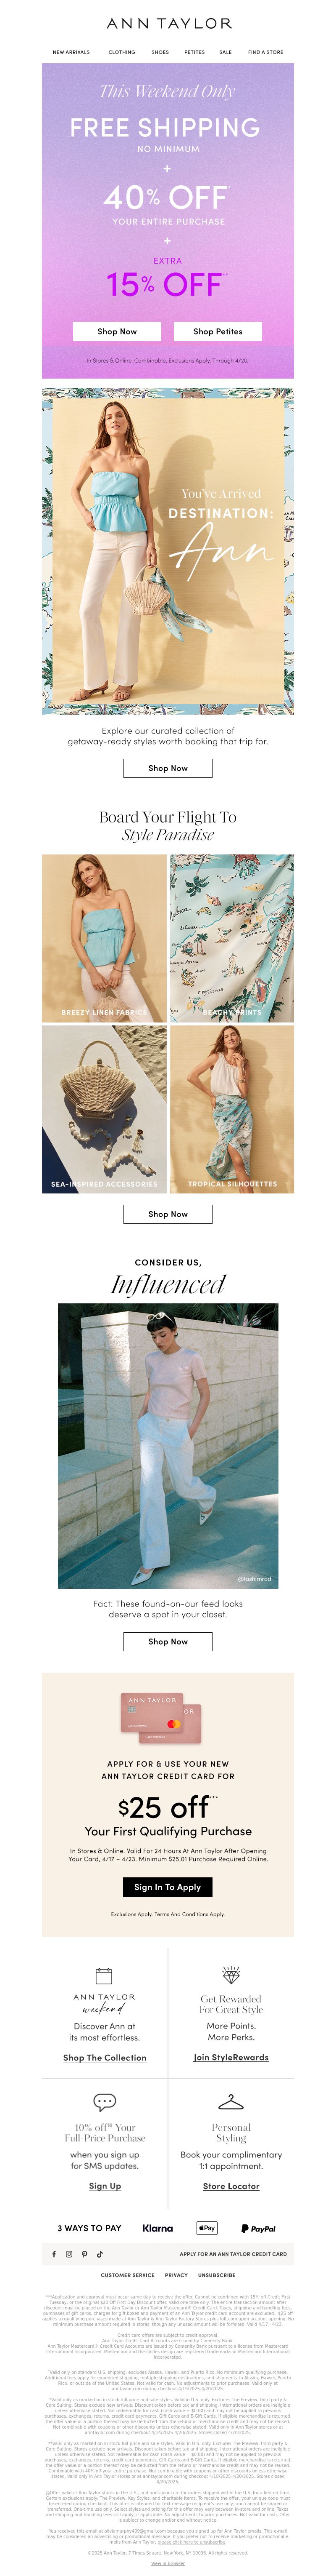
Task: Open the Store Locator link
Action: pyautogui.click(x=231, y=2186)
